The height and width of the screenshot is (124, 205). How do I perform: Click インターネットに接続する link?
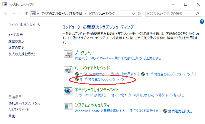tap(91, 95)
